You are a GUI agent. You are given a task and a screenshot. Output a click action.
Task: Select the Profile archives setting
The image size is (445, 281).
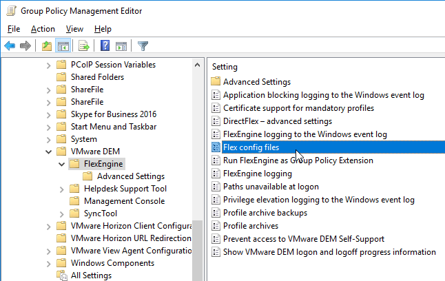(251, 226)
